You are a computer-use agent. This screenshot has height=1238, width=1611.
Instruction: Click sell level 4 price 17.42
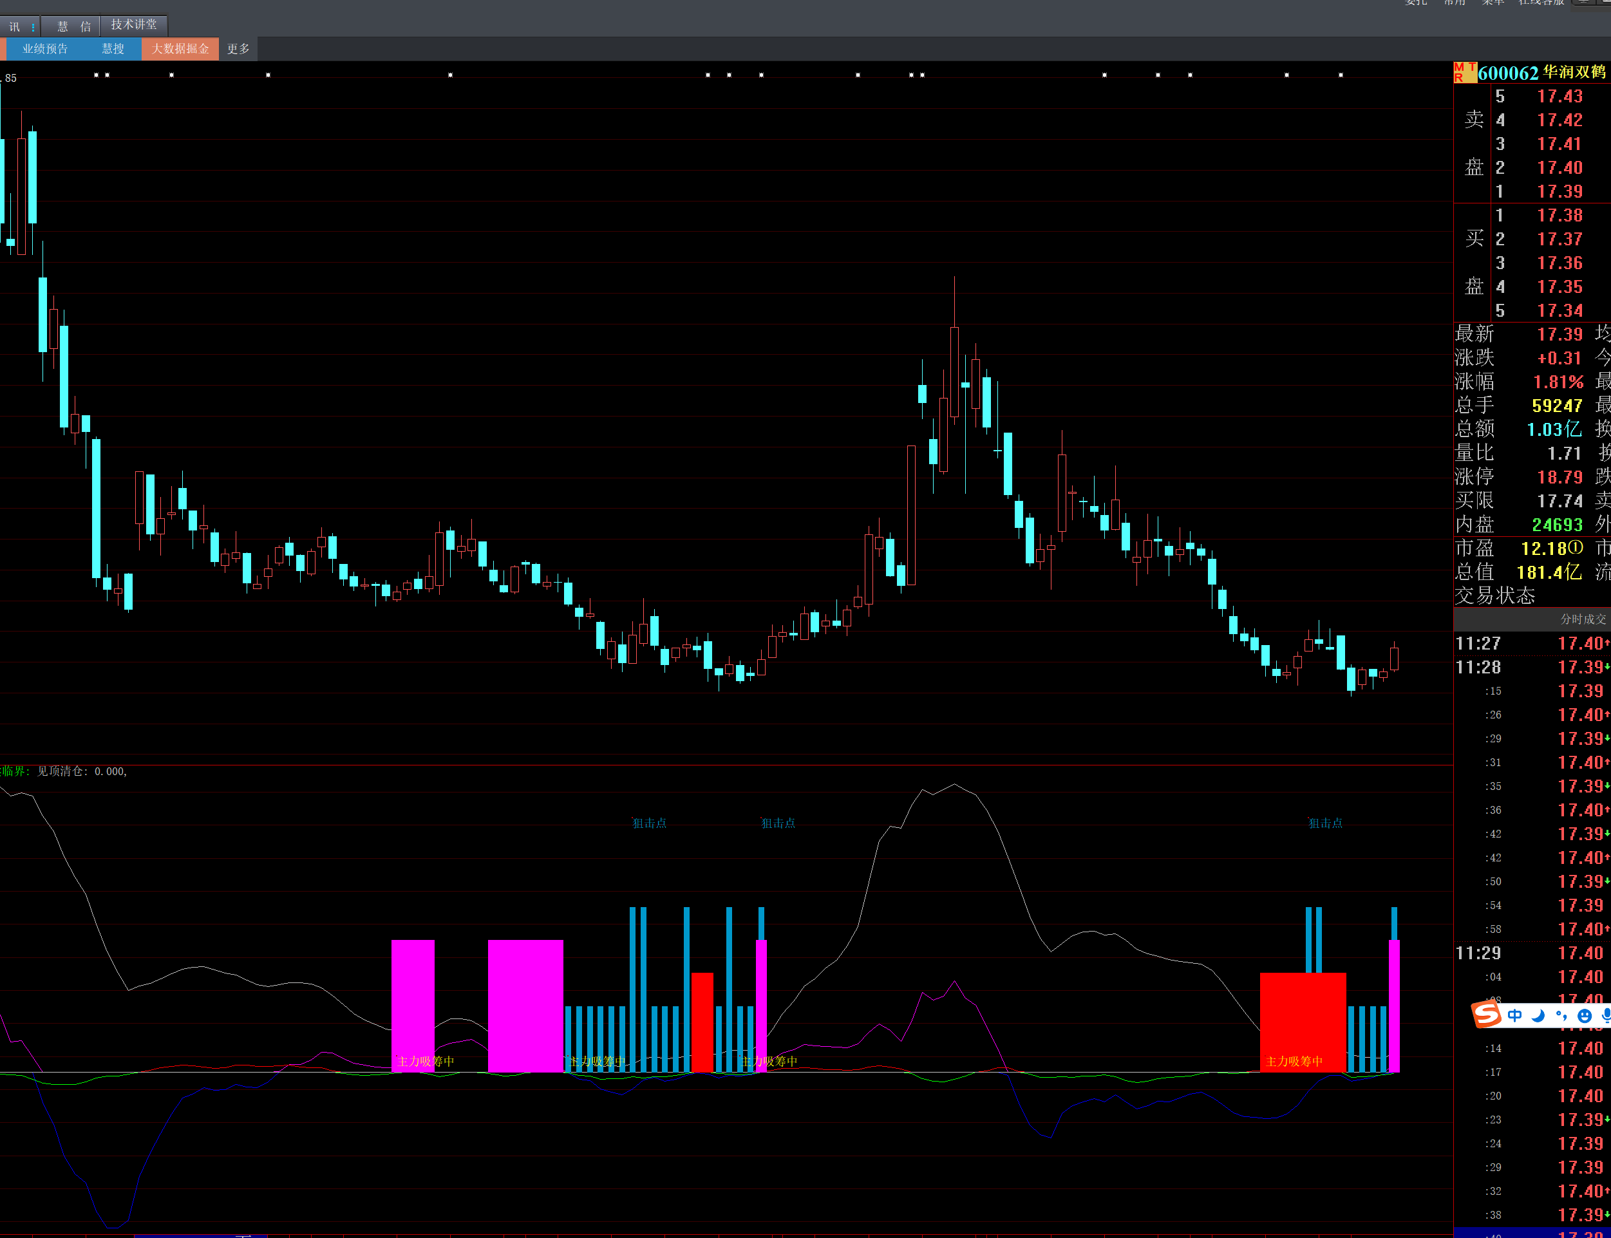pos(1559,120)
